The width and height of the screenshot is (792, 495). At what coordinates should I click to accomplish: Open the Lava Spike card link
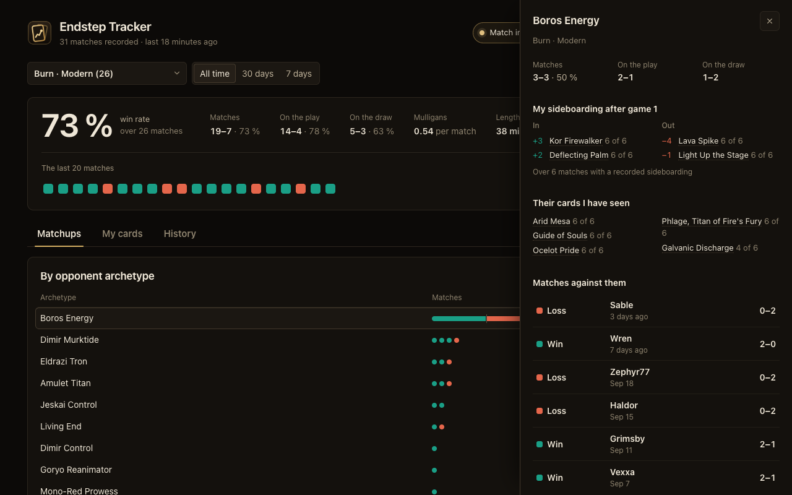coord(698,140)
